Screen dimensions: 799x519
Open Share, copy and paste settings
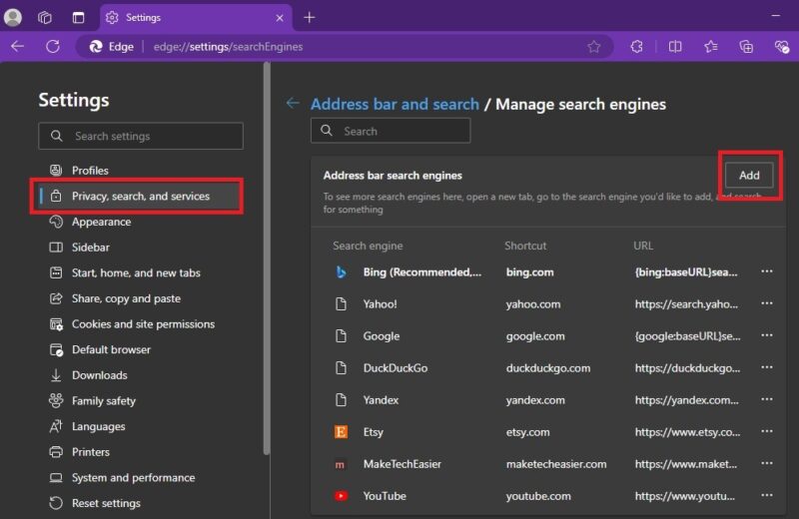[126, 298]
